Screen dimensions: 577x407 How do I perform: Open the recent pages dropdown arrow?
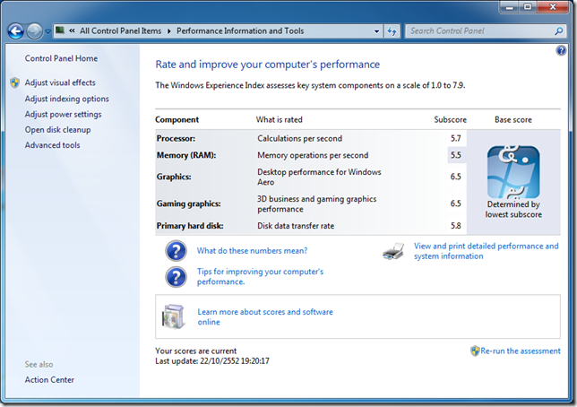pos(47,31)
